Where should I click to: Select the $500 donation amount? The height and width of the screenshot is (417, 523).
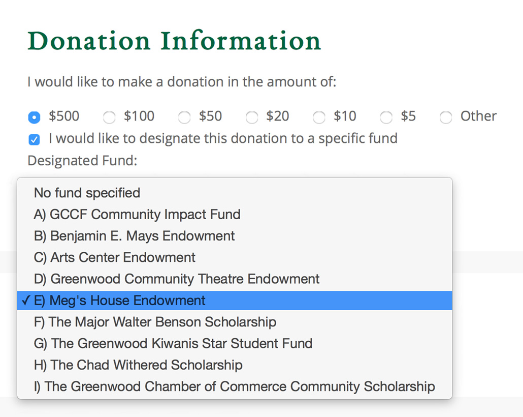34,117
